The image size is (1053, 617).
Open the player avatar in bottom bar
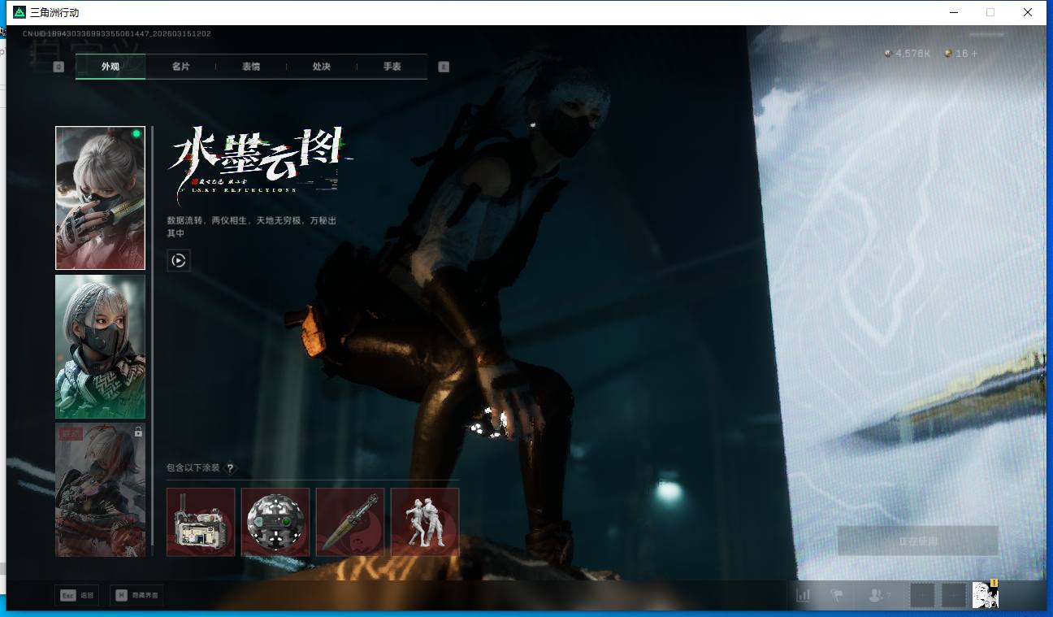tap(985, 595)
